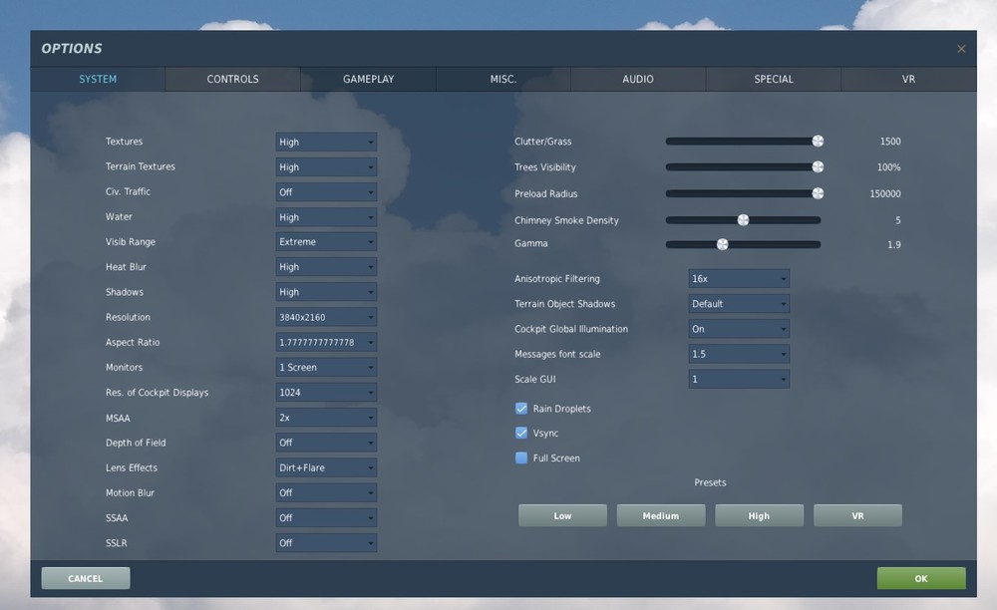Open the MSAA dropdown set to 2x
The width and height of the screenshot is (997, 610).
326,418
